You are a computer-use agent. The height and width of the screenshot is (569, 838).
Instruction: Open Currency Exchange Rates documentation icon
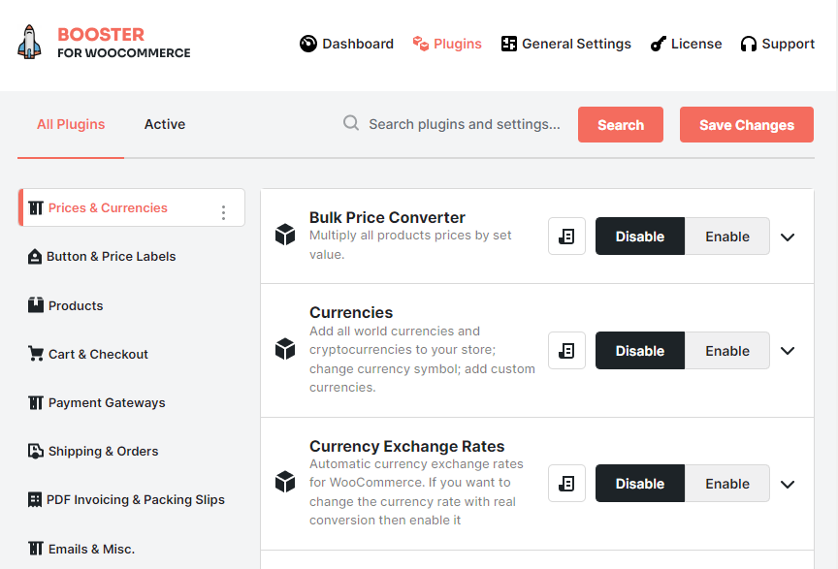pos(566,484)
